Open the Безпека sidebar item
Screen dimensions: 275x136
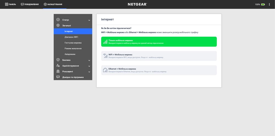[73, 60]
